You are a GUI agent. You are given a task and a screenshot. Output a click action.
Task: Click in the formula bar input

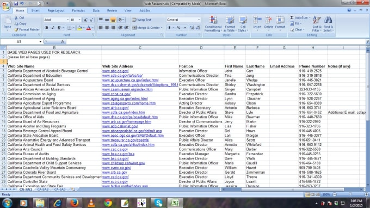(x=216, y=41)
